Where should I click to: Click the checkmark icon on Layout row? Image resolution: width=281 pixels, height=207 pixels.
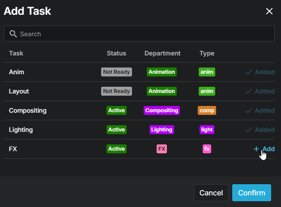pyautogui.click(x=249, y=91)
